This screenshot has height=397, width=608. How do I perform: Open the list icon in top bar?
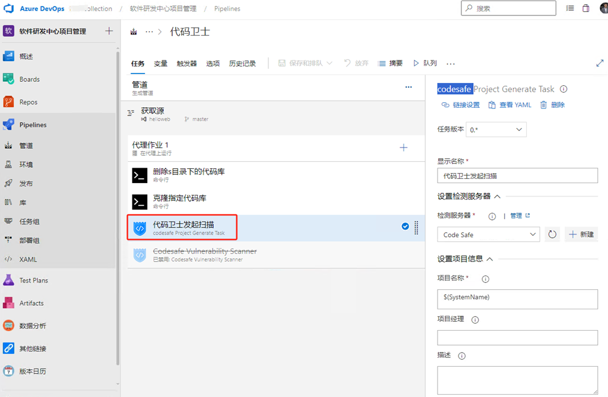click(569, 8)
